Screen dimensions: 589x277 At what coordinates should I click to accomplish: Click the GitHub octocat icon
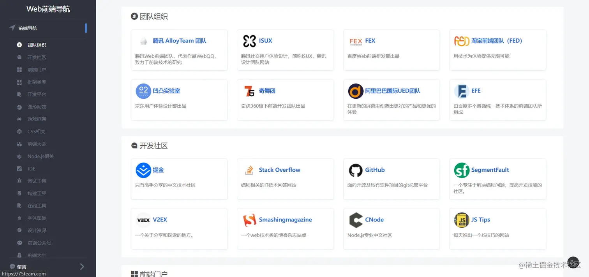pyautogui.click(x=356, y=170)
